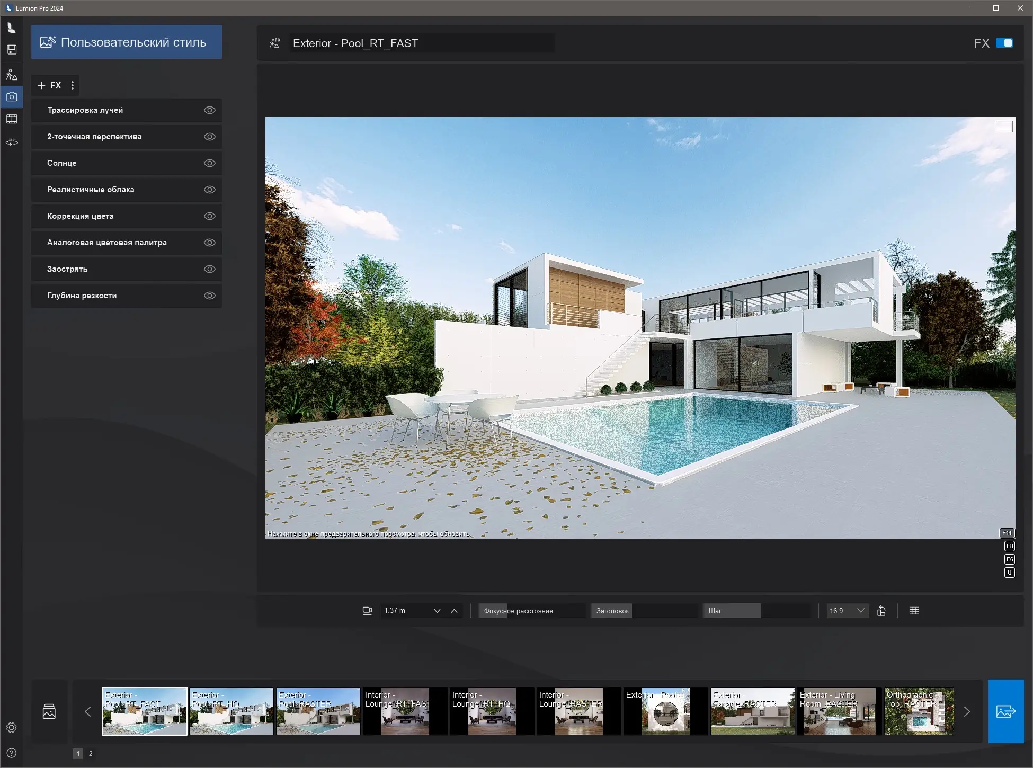Image resolution: width=1033 pixels, height=768 pixels.
Task: Click the save file disk icon
Action: [12, 50]
